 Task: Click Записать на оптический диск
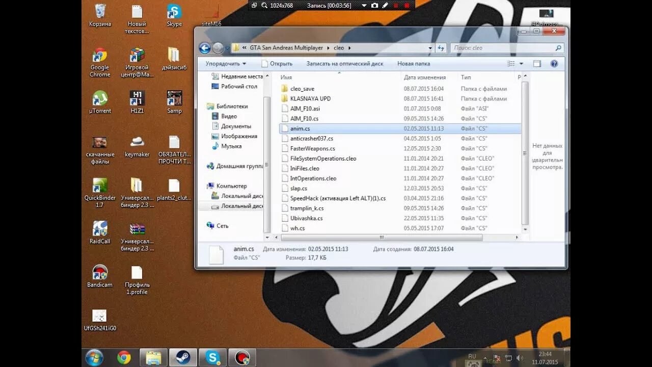345,64
